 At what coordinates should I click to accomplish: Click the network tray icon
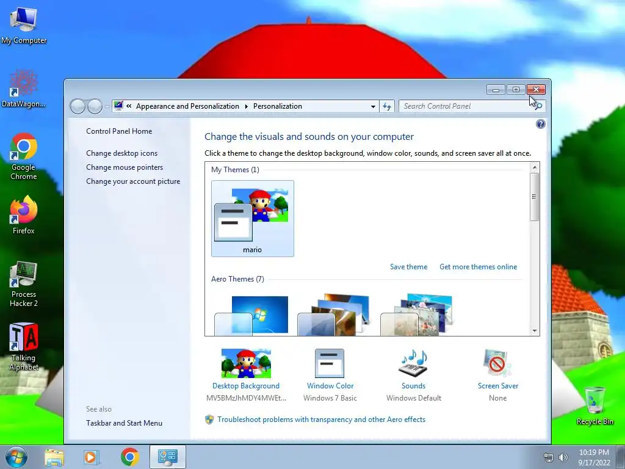(x=549, y=457)
